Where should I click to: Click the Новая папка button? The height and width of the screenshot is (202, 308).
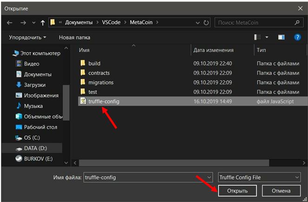coord(74,37)
